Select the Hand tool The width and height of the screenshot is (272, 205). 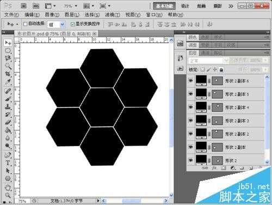click(8, 187)
